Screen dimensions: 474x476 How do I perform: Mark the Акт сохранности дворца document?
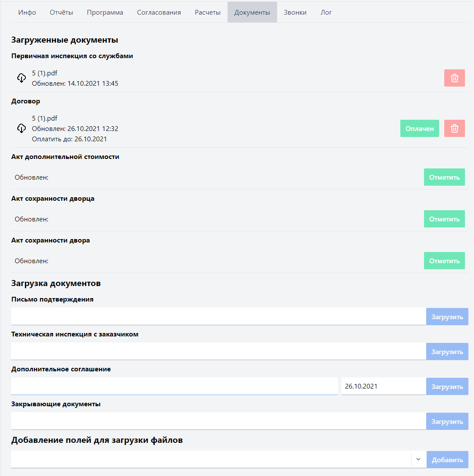pyautogui.click(x=444, y=219)
